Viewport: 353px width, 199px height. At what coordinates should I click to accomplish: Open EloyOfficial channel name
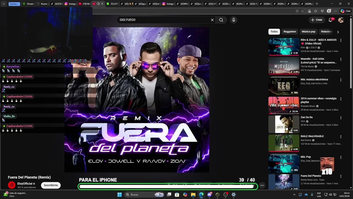pos(25,184)
